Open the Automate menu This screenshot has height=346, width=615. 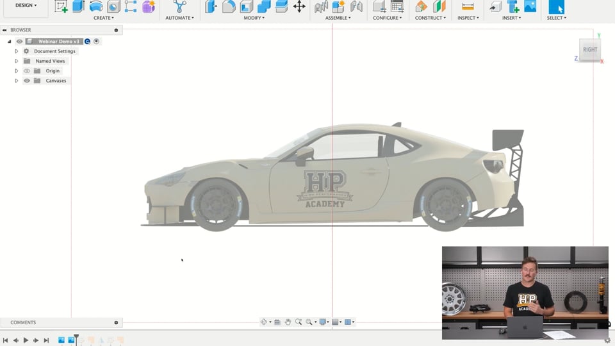tap(179, 18)
